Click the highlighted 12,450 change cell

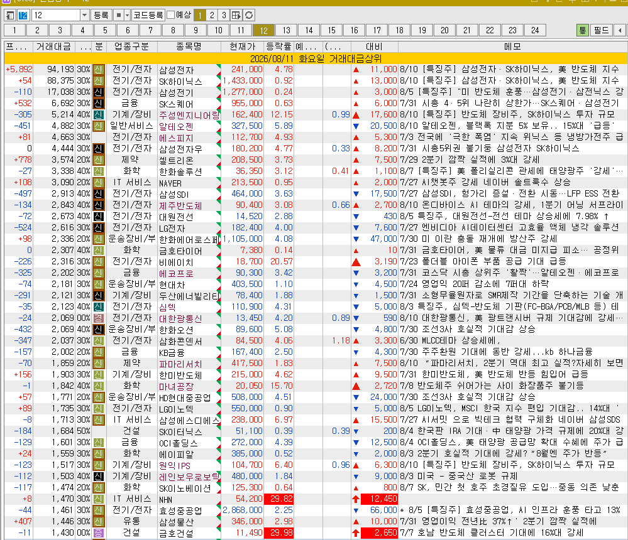click(x=379, y=499)
